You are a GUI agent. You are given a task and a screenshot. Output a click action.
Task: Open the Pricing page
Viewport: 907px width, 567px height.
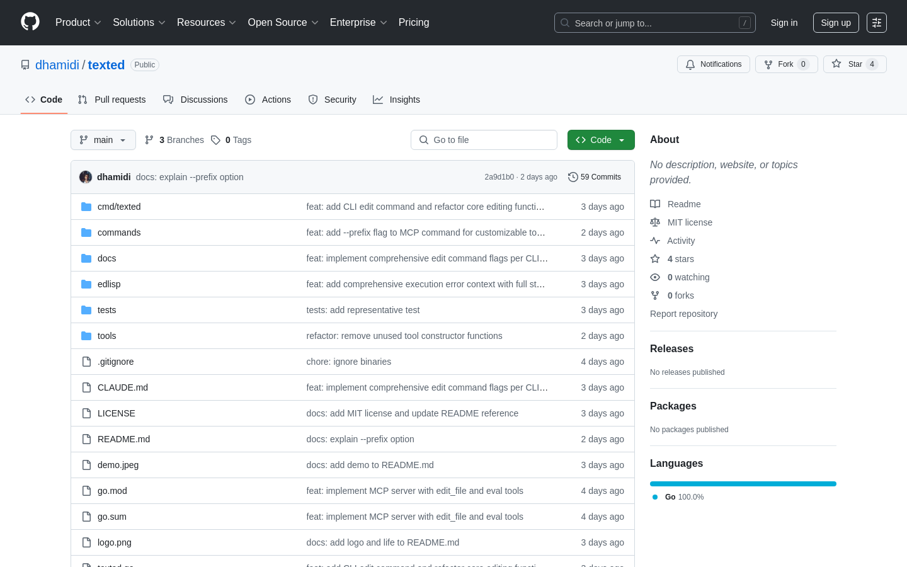pos(414,23)
